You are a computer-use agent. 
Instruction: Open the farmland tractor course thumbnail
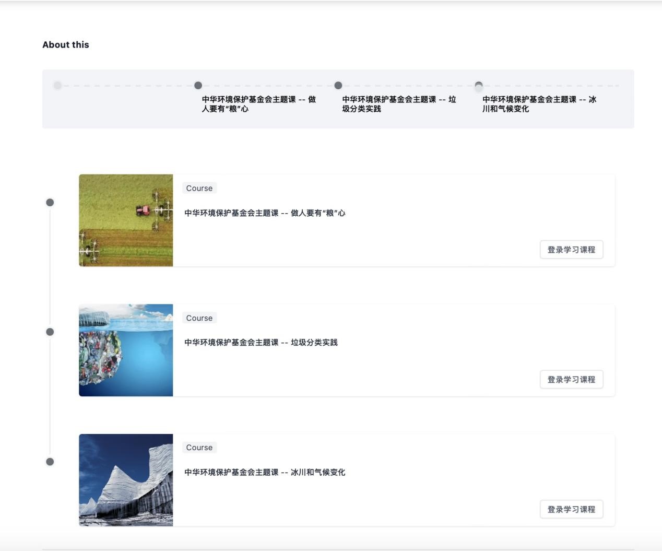tap(126, 220)
